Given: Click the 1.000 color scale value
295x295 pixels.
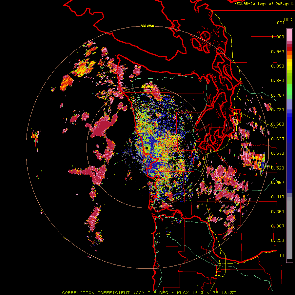Looking at the screenshot, I should [x=278, y=37].
